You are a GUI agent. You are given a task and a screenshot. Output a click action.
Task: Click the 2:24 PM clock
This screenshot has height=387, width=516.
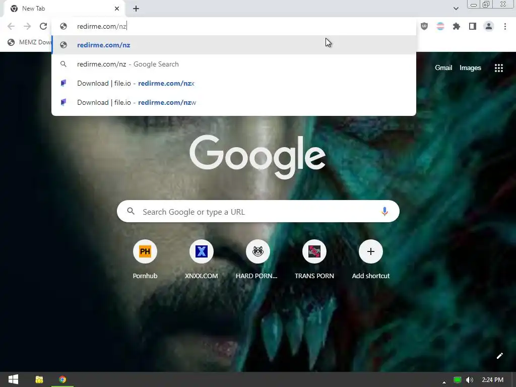tap(493, 380)
